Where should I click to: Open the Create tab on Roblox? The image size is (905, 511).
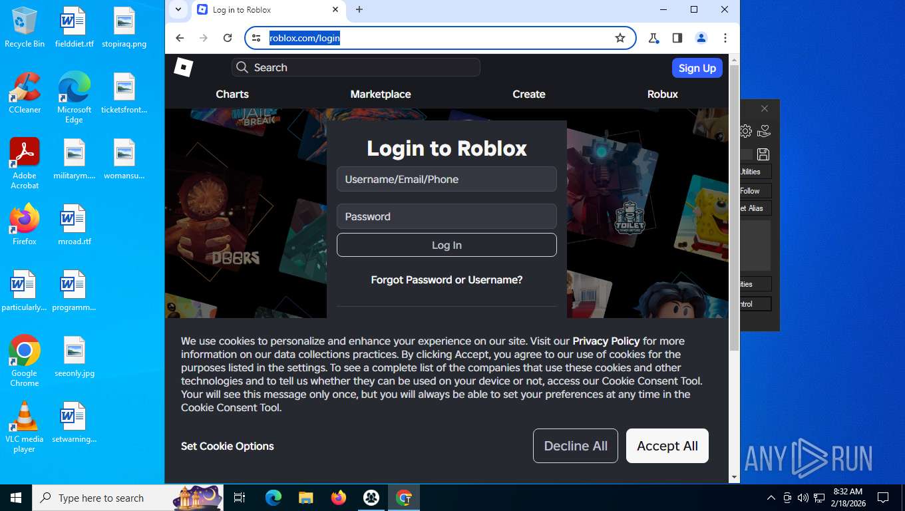(x=529, y=94)
